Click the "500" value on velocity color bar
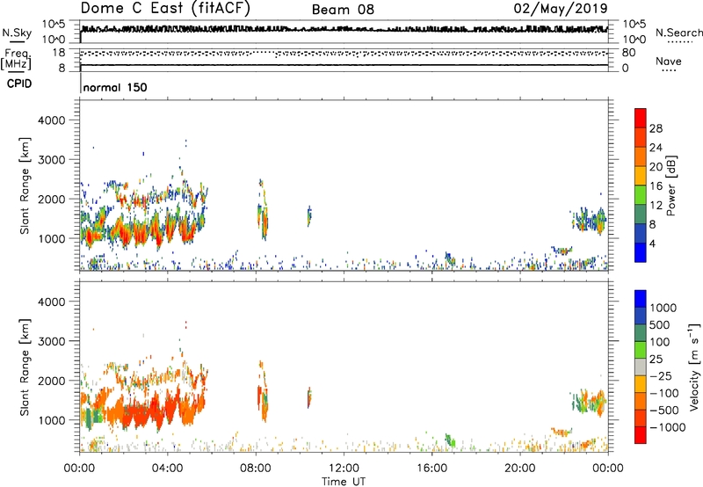The image size is (703, 487). pyautogui.click(x=662, y=324)
